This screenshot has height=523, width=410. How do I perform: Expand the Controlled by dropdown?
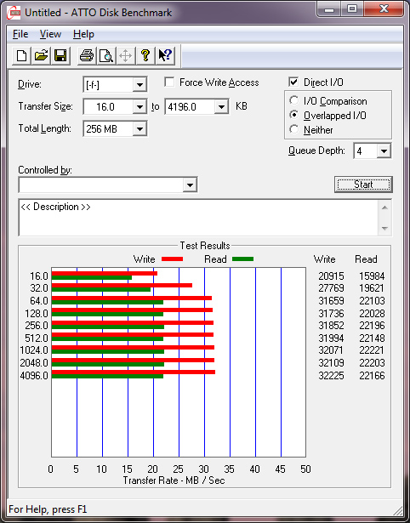190,185
